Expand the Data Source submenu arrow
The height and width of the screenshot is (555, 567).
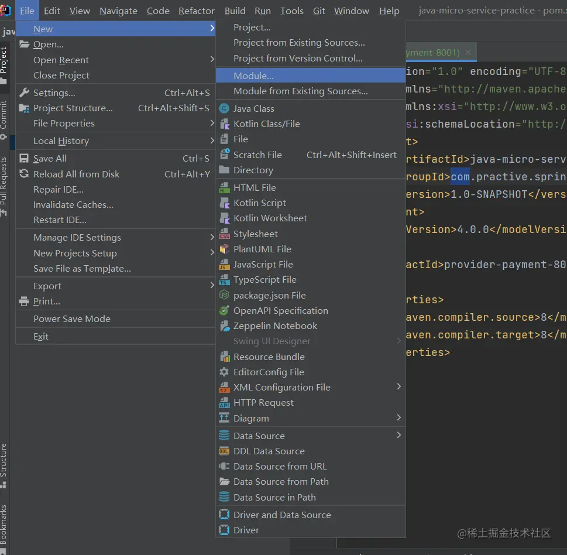coord(399,435)
